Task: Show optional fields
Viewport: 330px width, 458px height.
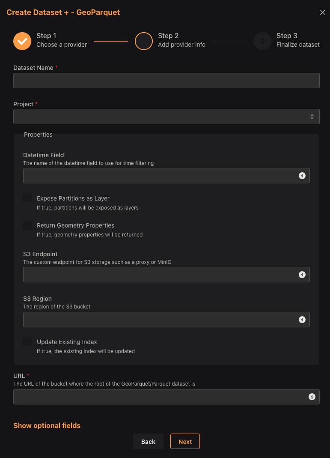Action: 47,425
